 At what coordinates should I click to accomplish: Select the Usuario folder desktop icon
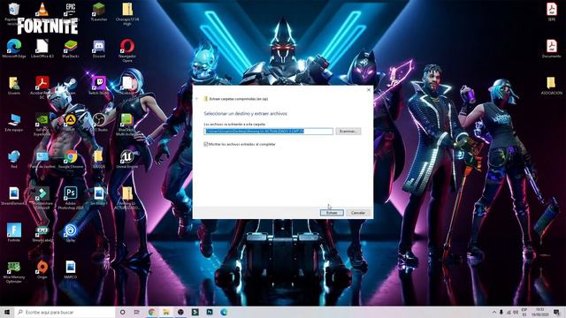pos(14,86)
